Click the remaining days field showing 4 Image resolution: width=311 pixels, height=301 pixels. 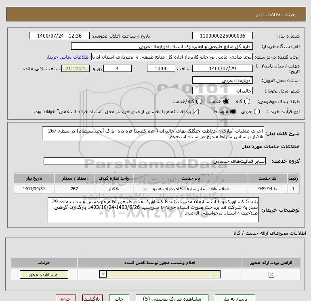click(118, 68)
